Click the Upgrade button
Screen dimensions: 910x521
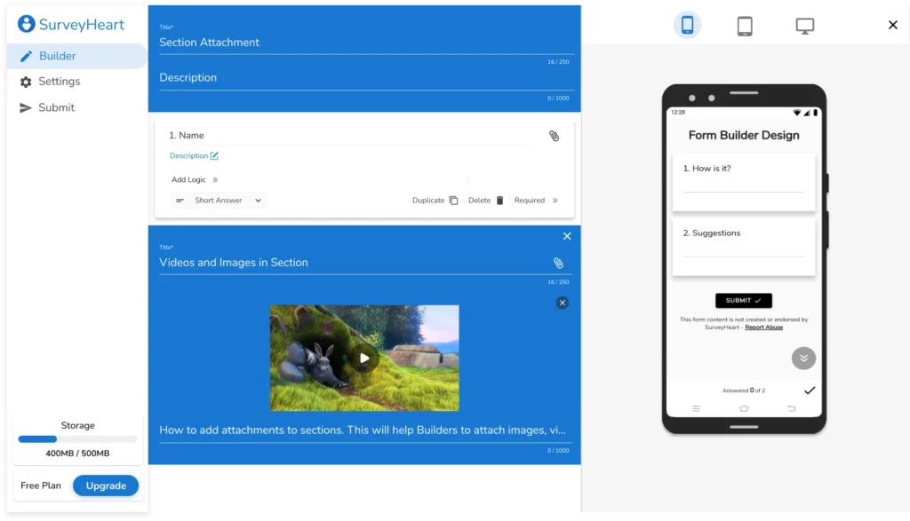coord(106,485)
